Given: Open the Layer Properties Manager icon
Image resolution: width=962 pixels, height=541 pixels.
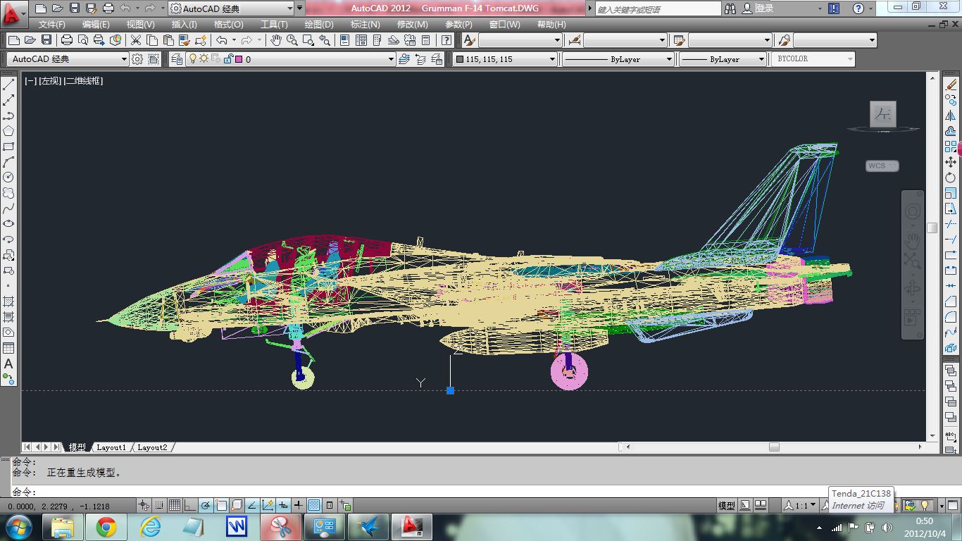Looking at the screenshot, I should 176,59.
